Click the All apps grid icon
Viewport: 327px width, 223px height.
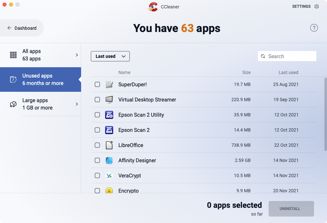click(13, 55)
